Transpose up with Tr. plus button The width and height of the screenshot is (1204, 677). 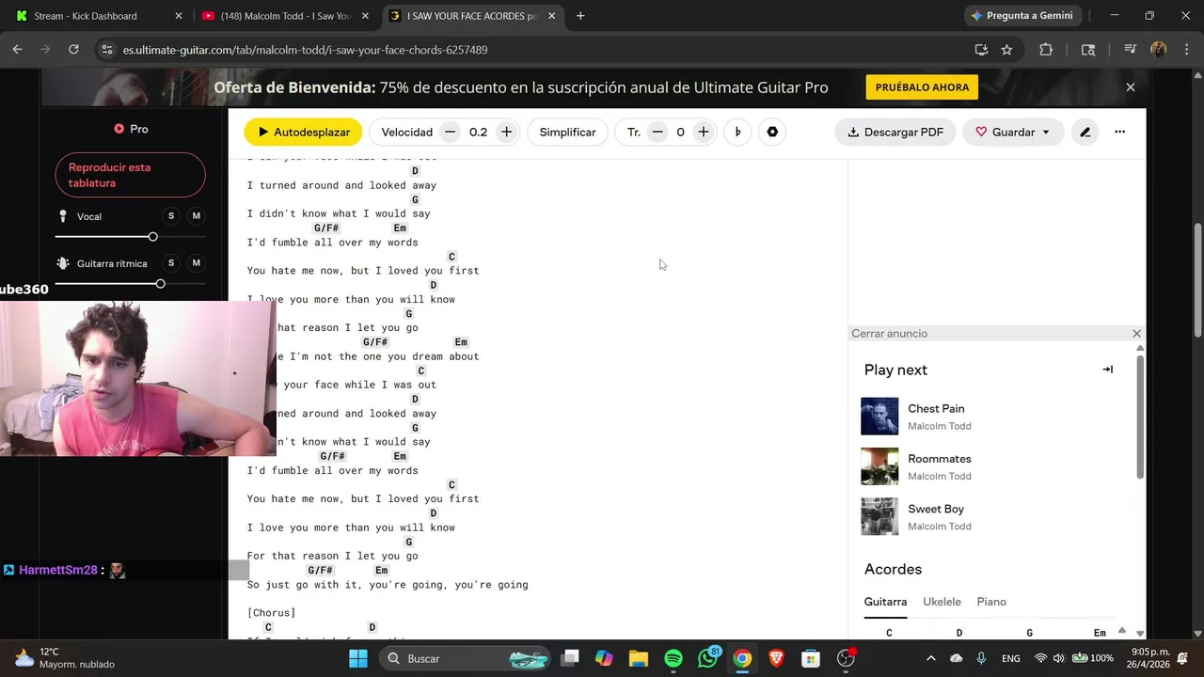[x=703, y=133]
